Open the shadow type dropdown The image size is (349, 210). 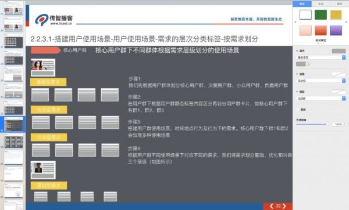point(320,98)
